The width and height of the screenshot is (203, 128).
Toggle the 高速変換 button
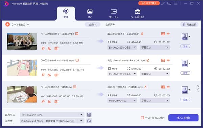[189, 24]
